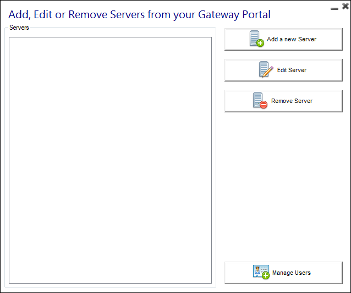Minimize the Gateway Portal window
The image size is (351, 293).
click(334, 8)
